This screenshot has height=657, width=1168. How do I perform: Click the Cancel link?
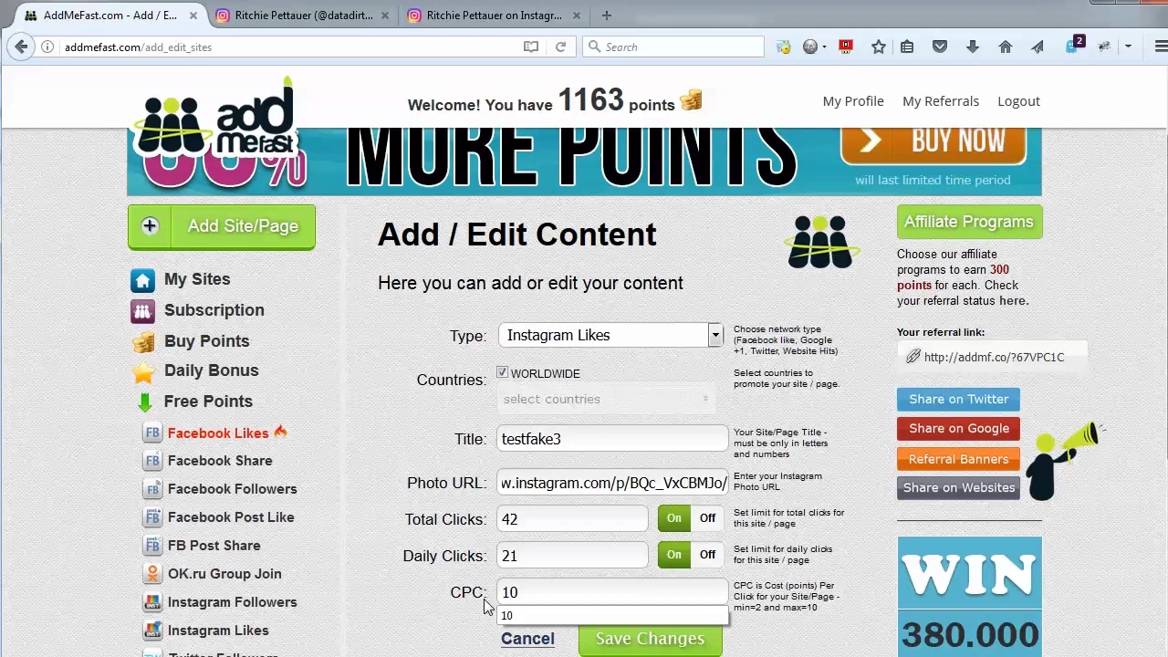[x=527, y=639]
